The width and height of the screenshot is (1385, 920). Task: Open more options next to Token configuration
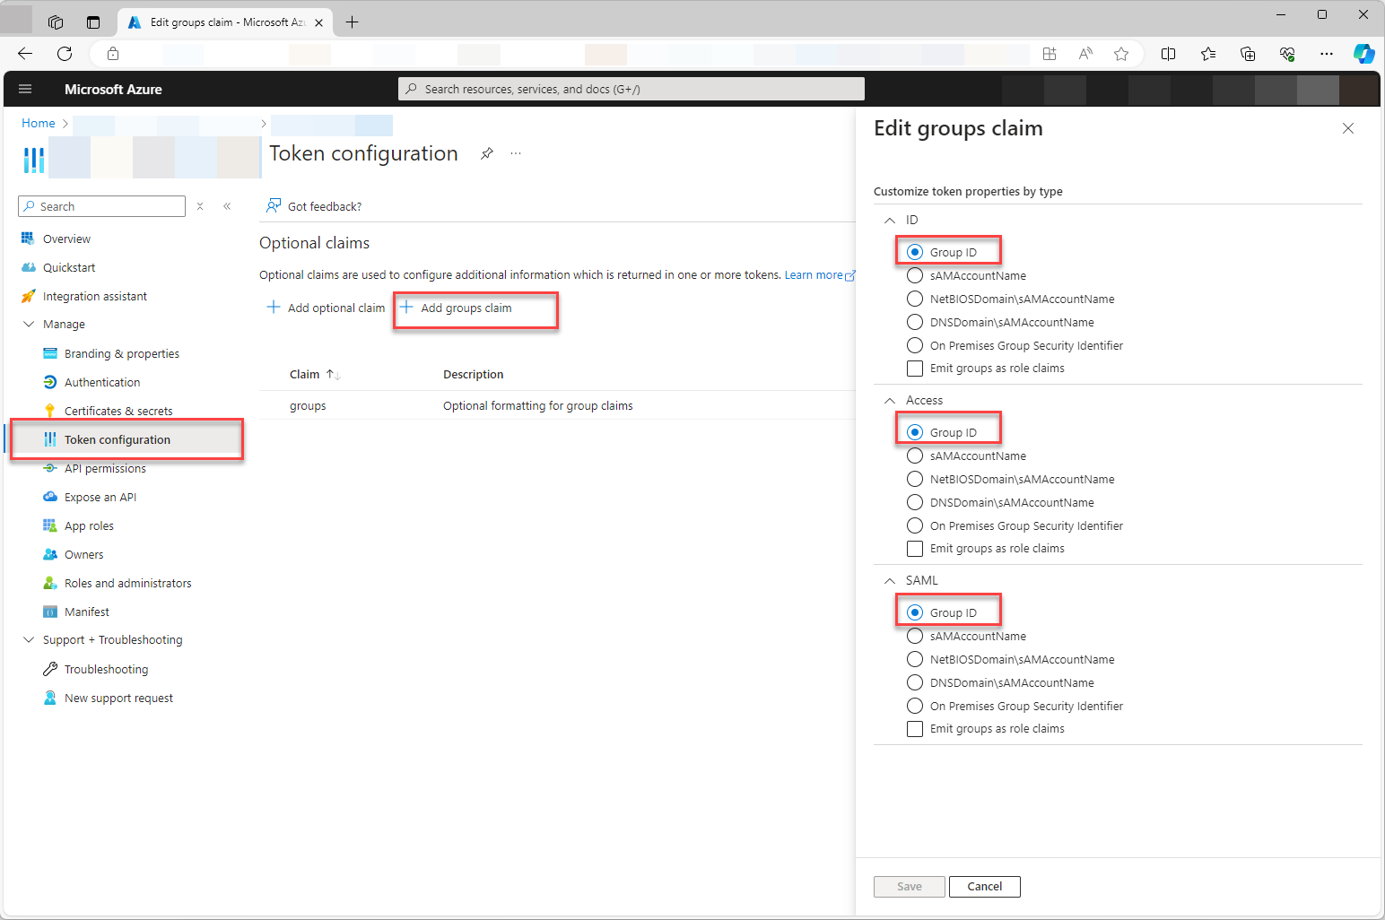coord(516,153)
